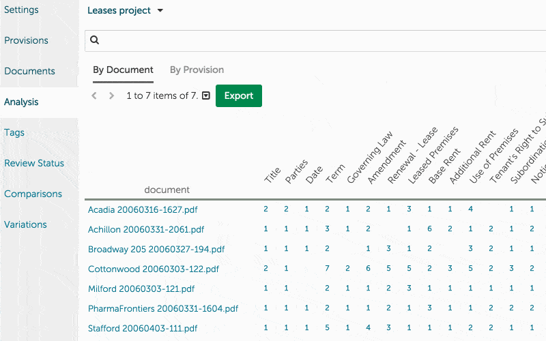Switch to the By Provision tab

pyautogui.click(x=197, y=70)
